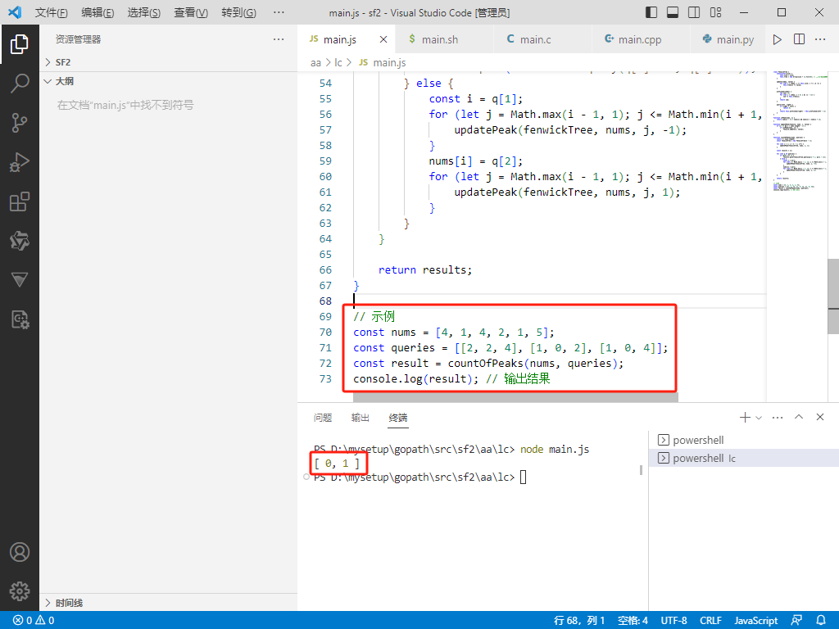The height and width of the screenshot is (629, 839).
Task: Click the lc breadcrumb segment
Action: tap(338, 62)
